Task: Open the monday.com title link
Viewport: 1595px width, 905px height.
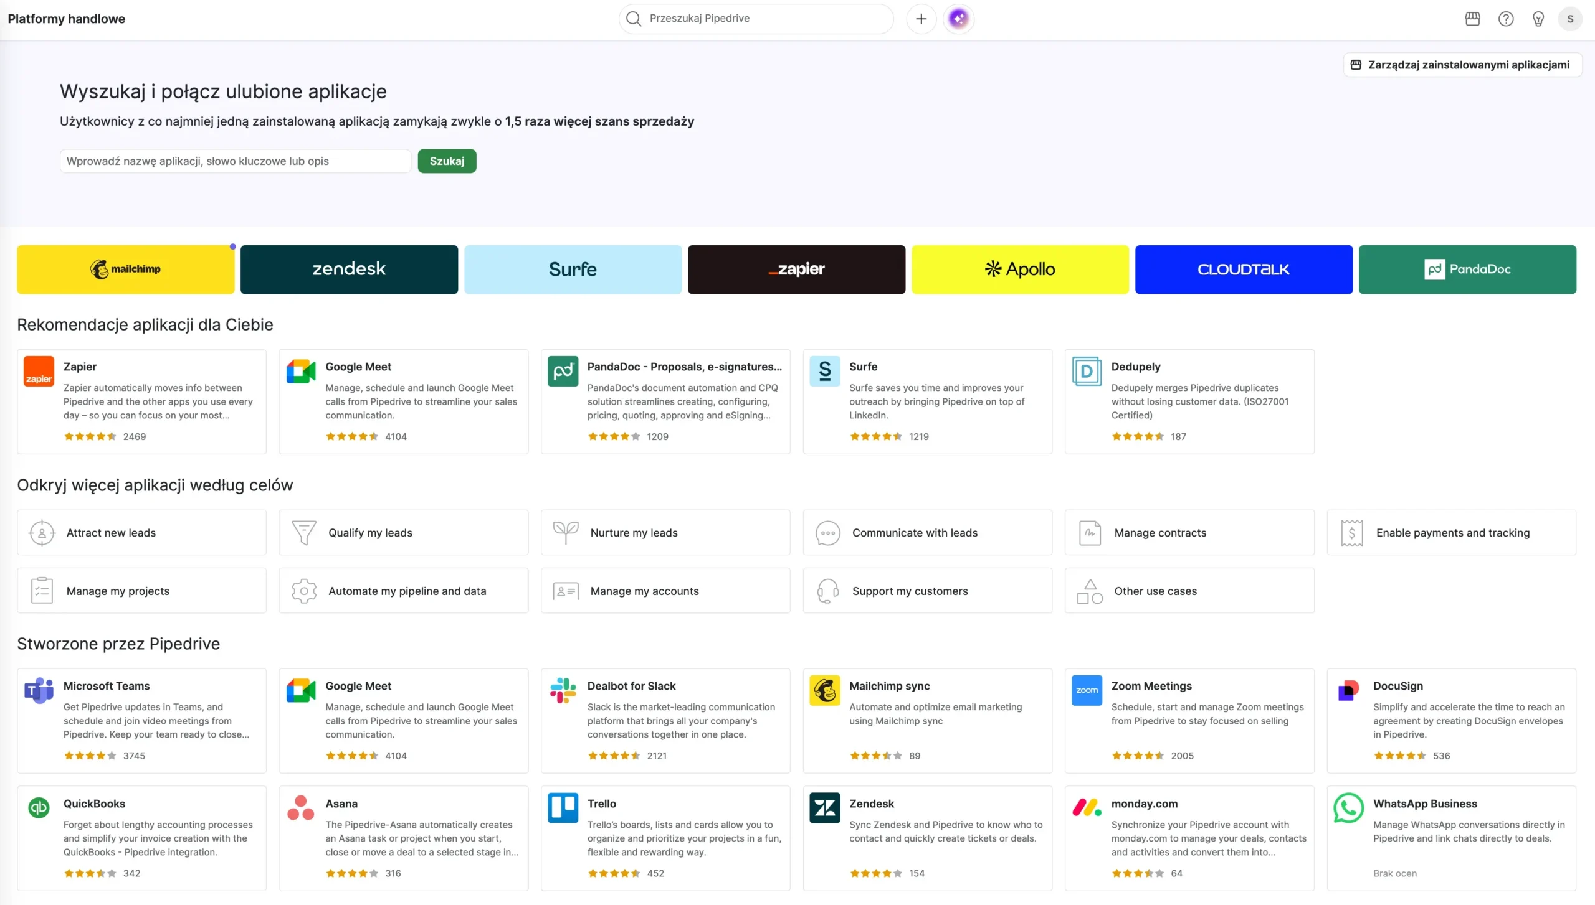Action: pyautogui.click(x=1145, y=804)
